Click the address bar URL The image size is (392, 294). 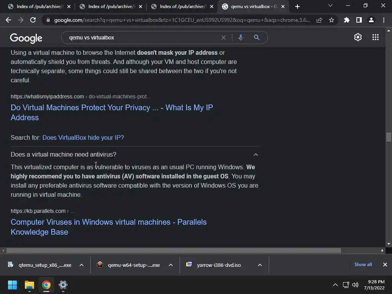pos(182,20)
